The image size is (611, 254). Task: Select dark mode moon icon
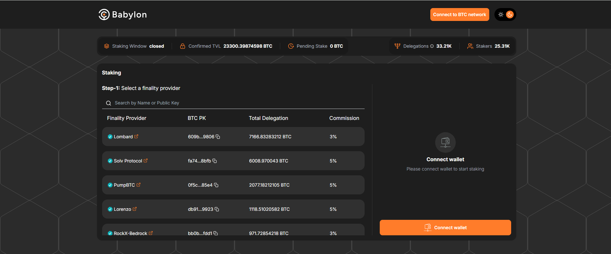click(x=510, y=15)
